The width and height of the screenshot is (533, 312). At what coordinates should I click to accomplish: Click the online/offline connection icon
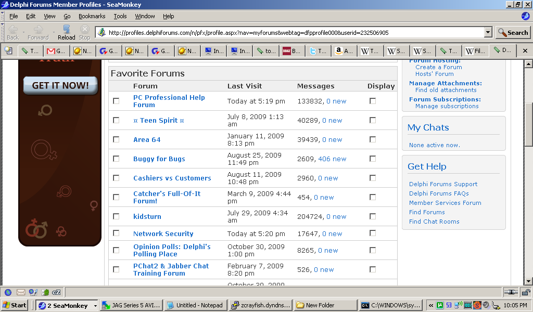tap(511, 292)
